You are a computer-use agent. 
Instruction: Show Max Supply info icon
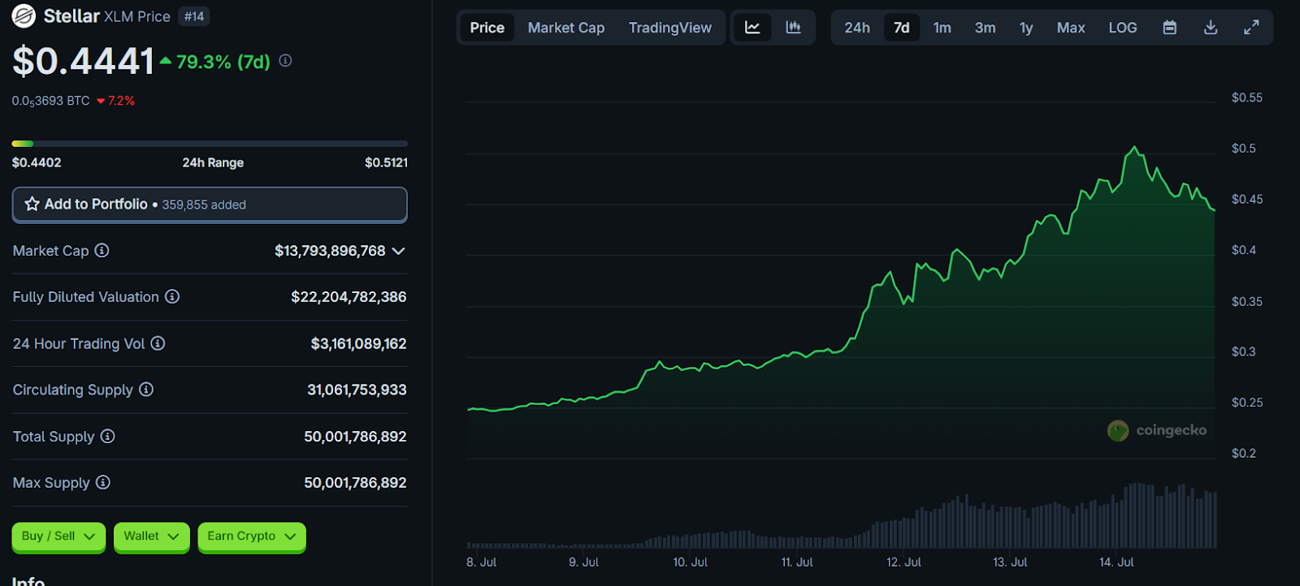(103, 483)
